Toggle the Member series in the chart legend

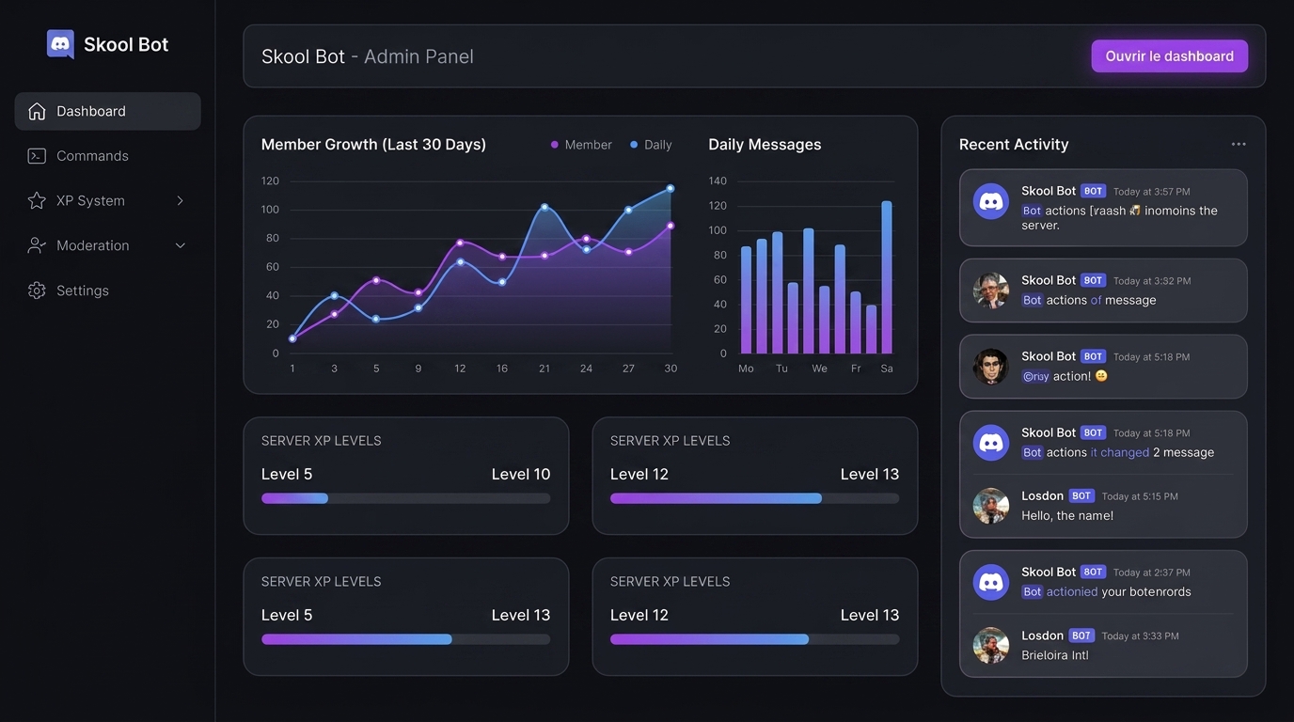tap(581, 145)
